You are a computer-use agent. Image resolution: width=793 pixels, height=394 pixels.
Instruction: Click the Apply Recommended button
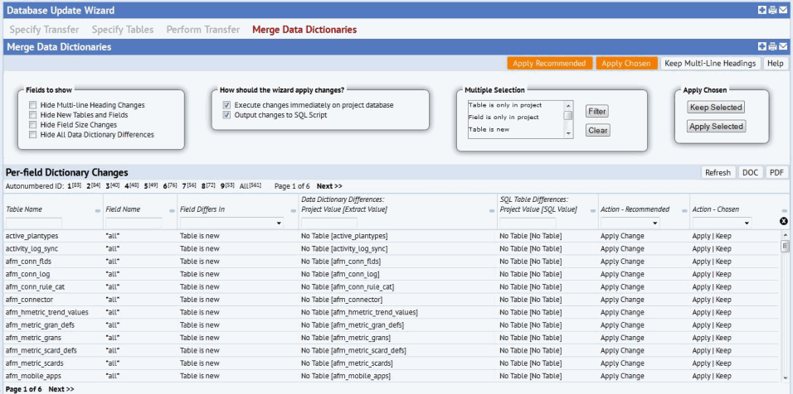[x=549, y=63]
